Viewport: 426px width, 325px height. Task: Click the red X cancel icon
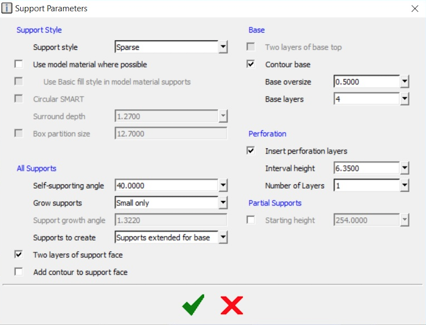click(x=232, y=305)
